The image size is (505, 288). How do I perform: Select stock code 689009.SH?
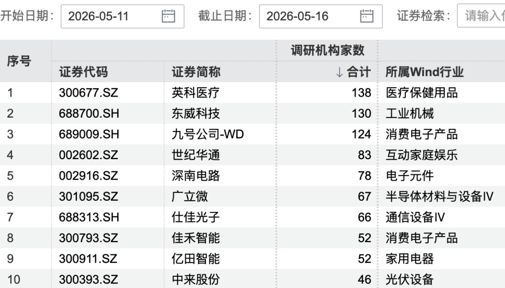tap(89, 134)
